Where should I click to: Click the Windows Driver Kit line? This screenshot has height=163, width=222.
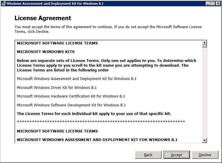57,88
